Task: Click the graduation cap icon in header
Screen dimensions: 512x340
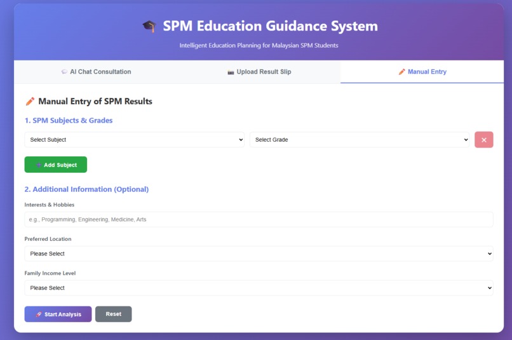Action: (x=149, y=26)
